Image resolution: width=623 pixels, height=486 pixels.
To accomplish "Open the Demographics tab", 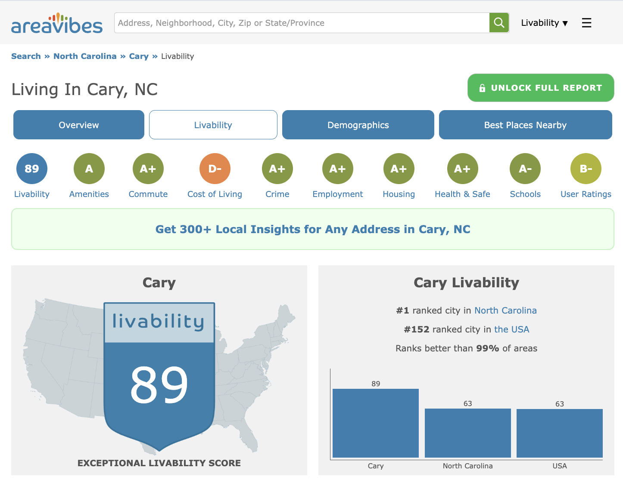I will coord(358,125).
